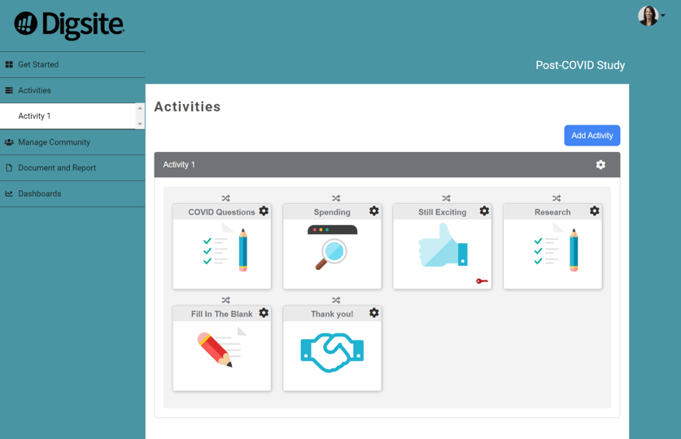681x439 pixels.
Task: Click the caret arrow beside the avatar
Action: click(x=663, y=15)
